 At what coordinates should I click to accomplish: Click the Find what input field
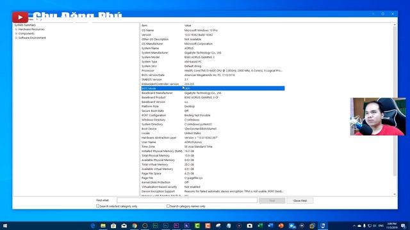click(187, 200)
